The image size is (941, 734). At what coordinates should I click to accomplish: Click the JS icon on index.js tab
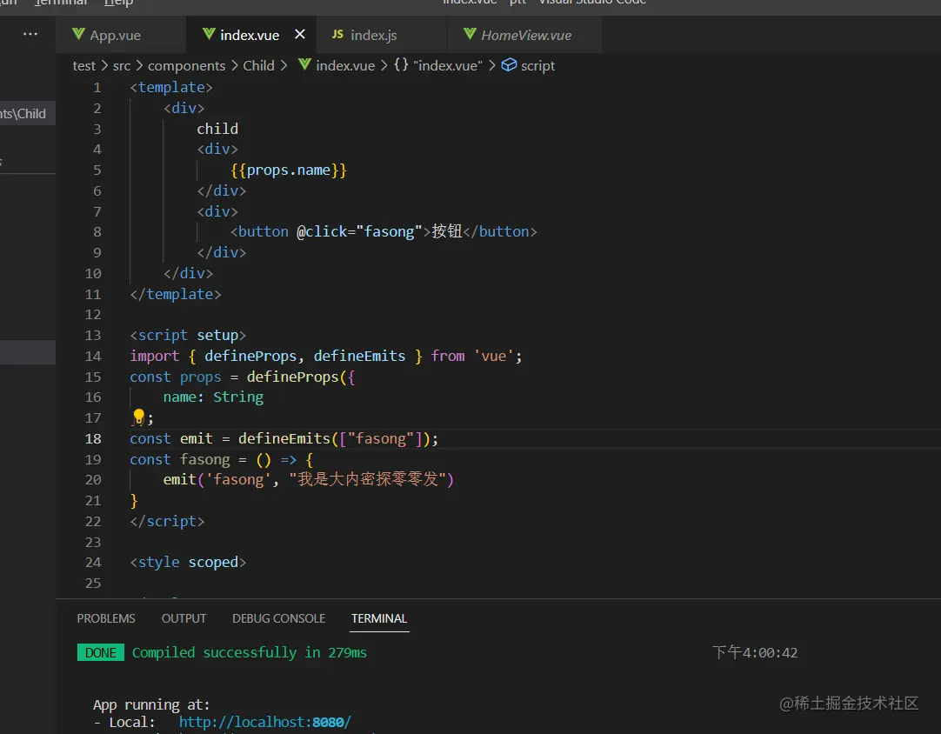click(x=337, y=34)
